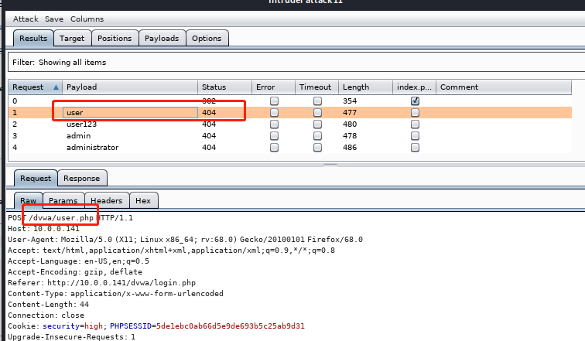Image resolution: width=585 pixels, height=341 pixels.
Task: Open the Options tab
Action: 207,39
